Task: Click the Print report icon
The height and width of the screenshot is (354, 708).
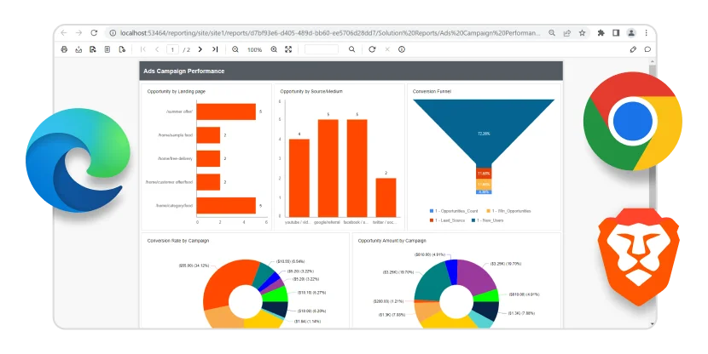Action: point(64,49)
